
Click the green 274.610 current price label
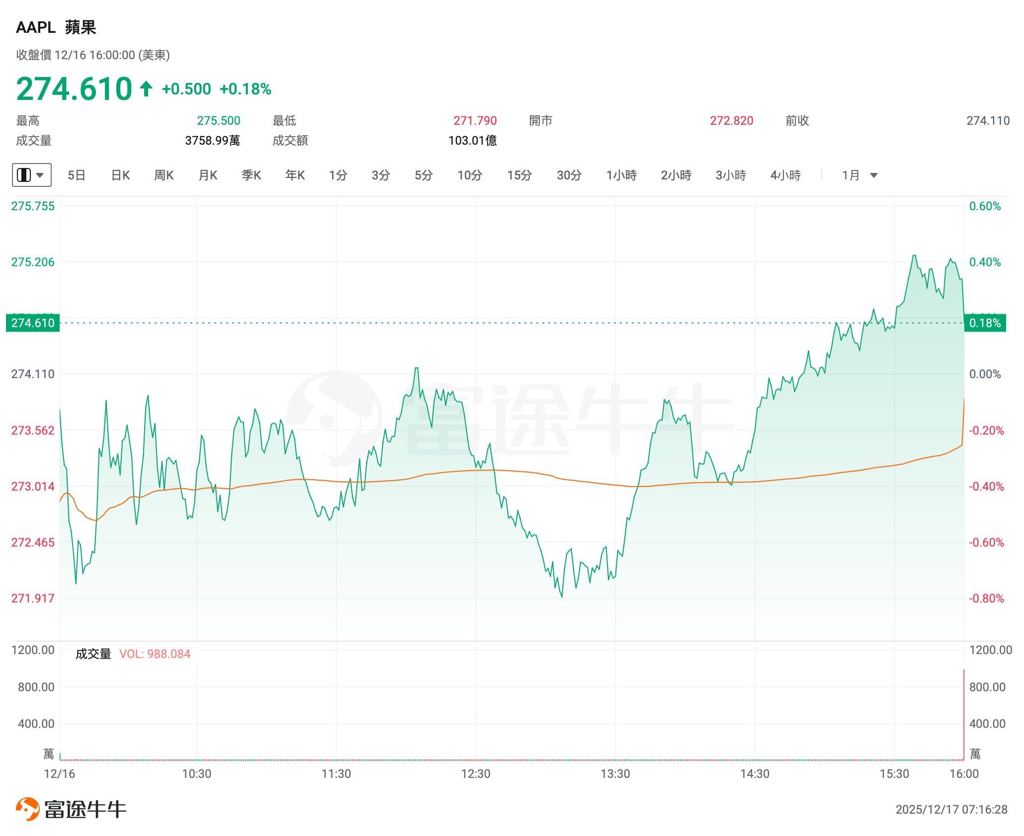point(33,323)
